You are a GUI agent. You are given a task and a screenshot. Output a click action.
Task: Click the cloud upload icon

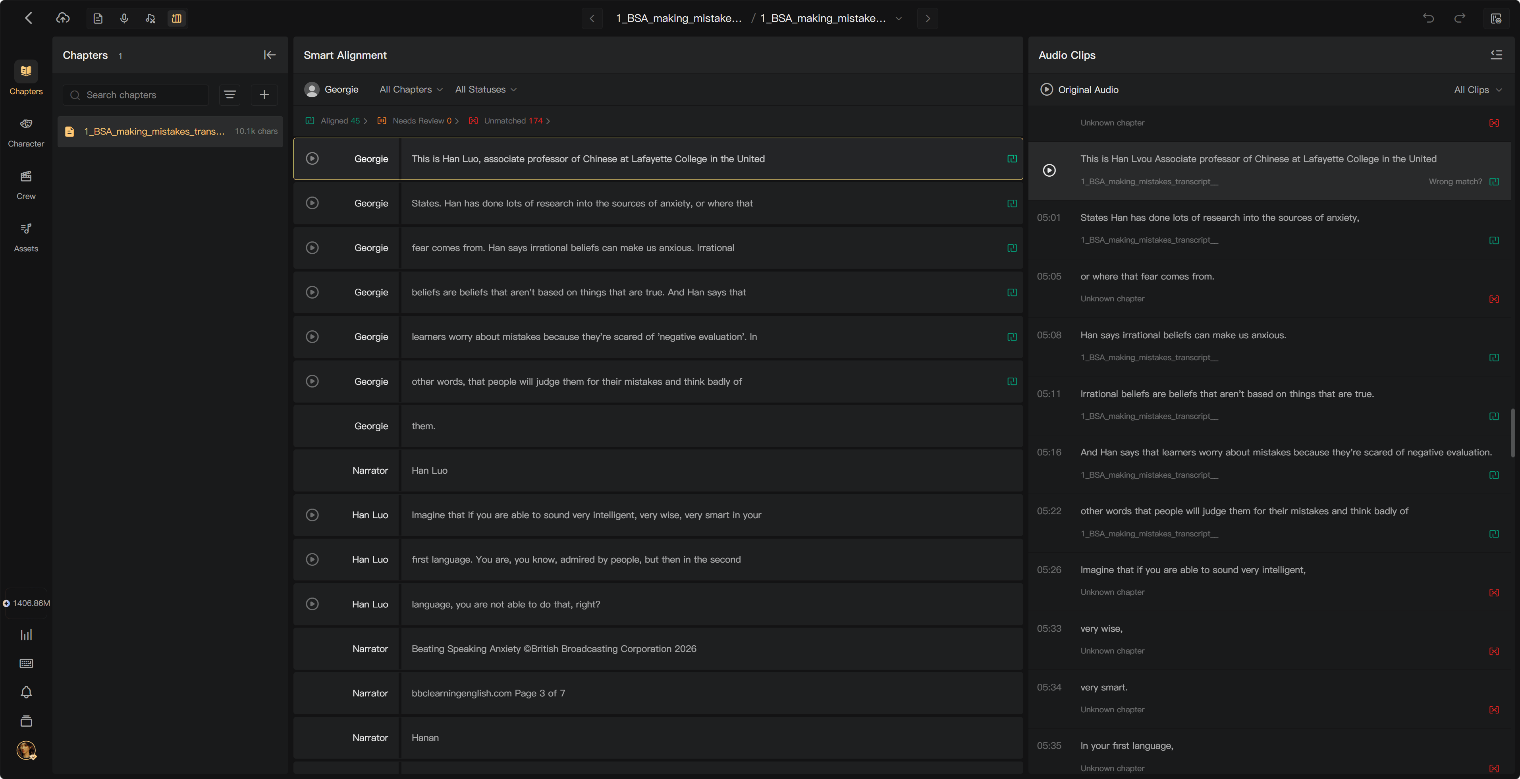click(63, 18)
